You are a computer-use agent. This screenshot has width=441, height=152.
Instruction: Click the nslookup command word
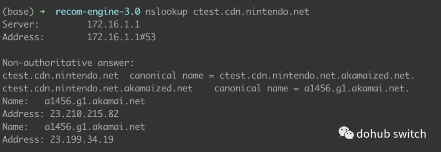(x=166, y=12)
